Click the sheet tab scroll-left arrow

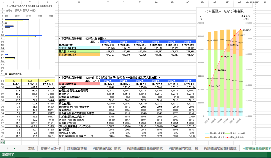7,148
